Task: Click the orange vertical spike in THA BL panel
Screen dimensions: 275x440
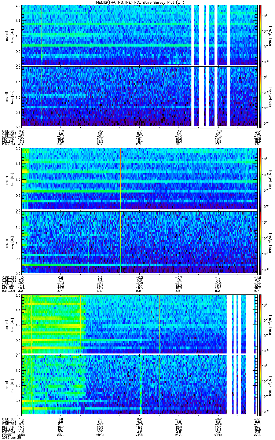Action: coord(41,35)
